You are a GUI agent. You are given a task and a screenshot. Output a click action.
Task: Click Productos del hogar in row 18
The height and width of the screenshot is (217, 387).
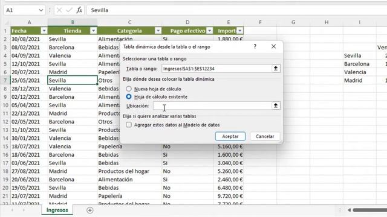point(129,171)
